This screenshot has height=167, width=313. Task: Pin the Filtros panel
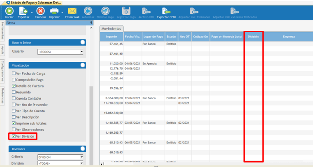[91, 23]
